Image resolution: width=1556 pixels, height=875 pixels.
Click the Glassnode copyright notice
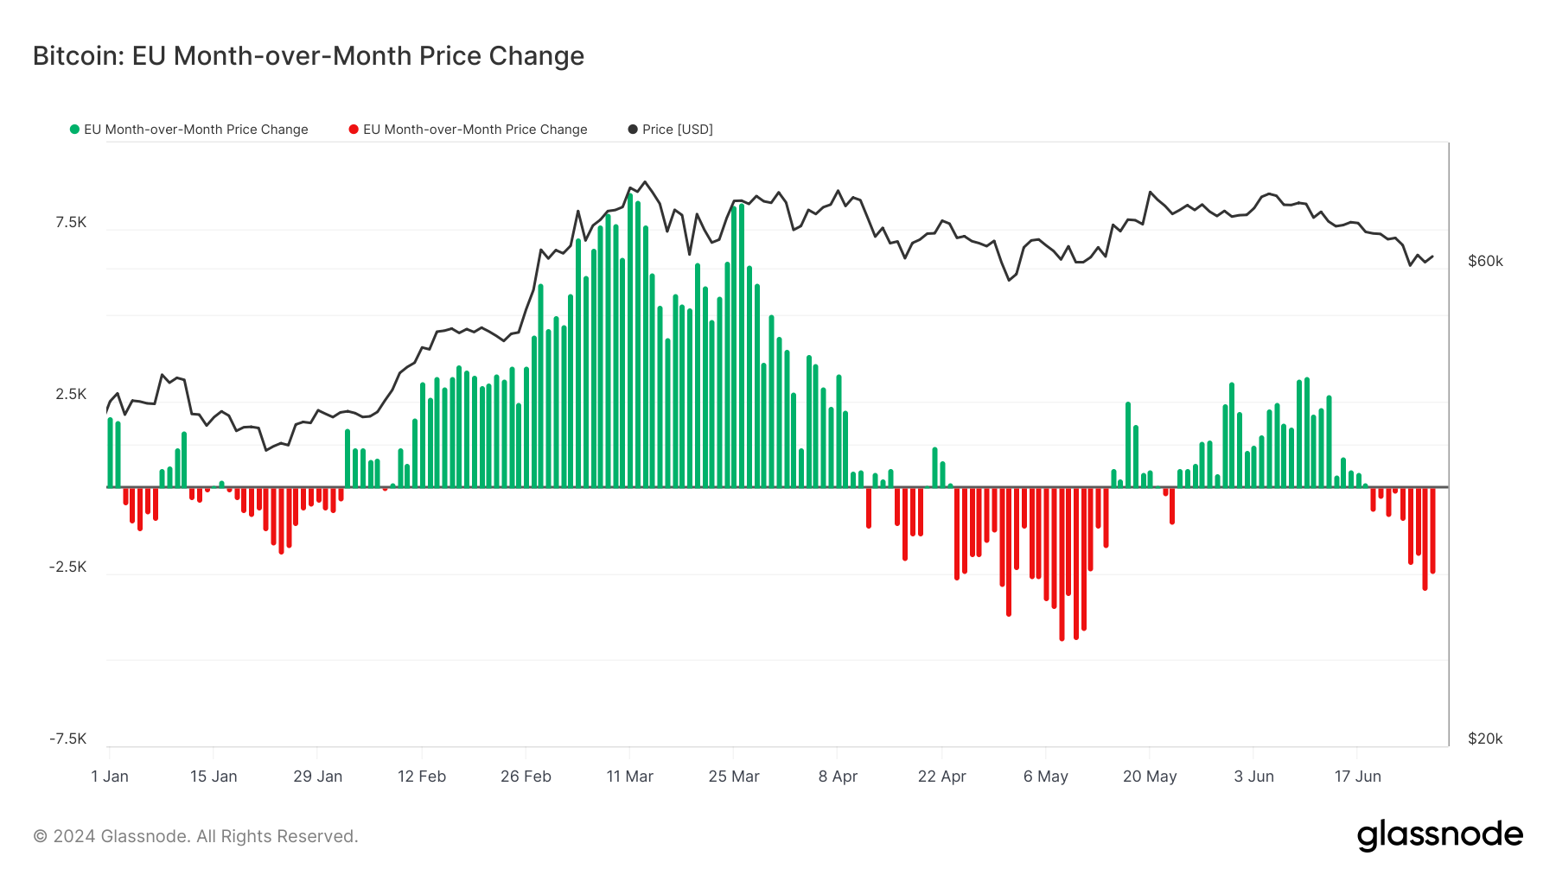point(195,836)
